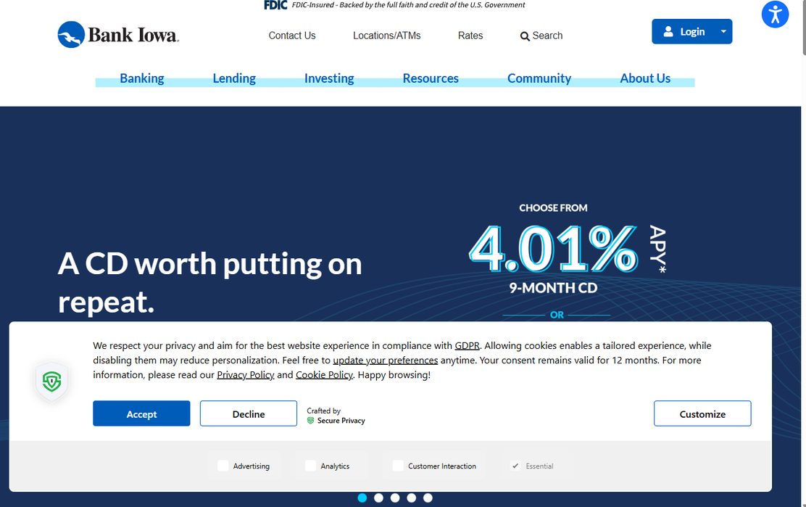
Task: Open the Investing menu
Action: coord(329,78)
